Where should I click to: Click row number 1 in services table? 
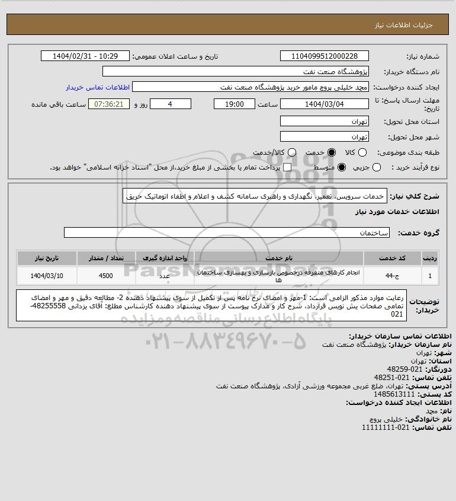coord(430,276)
